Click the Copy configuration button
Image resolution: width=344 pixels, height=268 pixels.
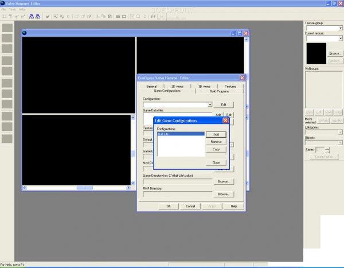(216, 149)
